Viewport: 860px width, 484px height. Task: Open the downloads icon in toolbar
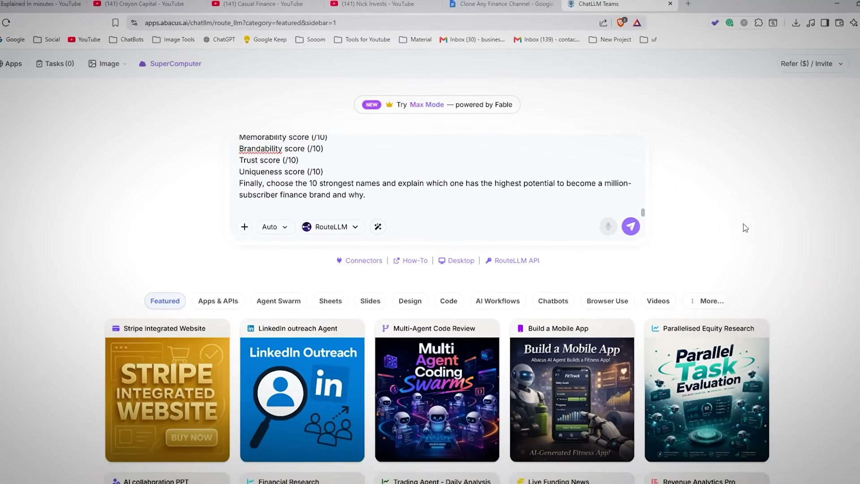tap(796, 23)
